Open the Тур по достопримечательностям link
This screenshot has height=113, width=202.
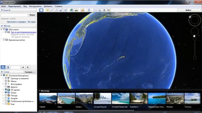tap(23, 32)
